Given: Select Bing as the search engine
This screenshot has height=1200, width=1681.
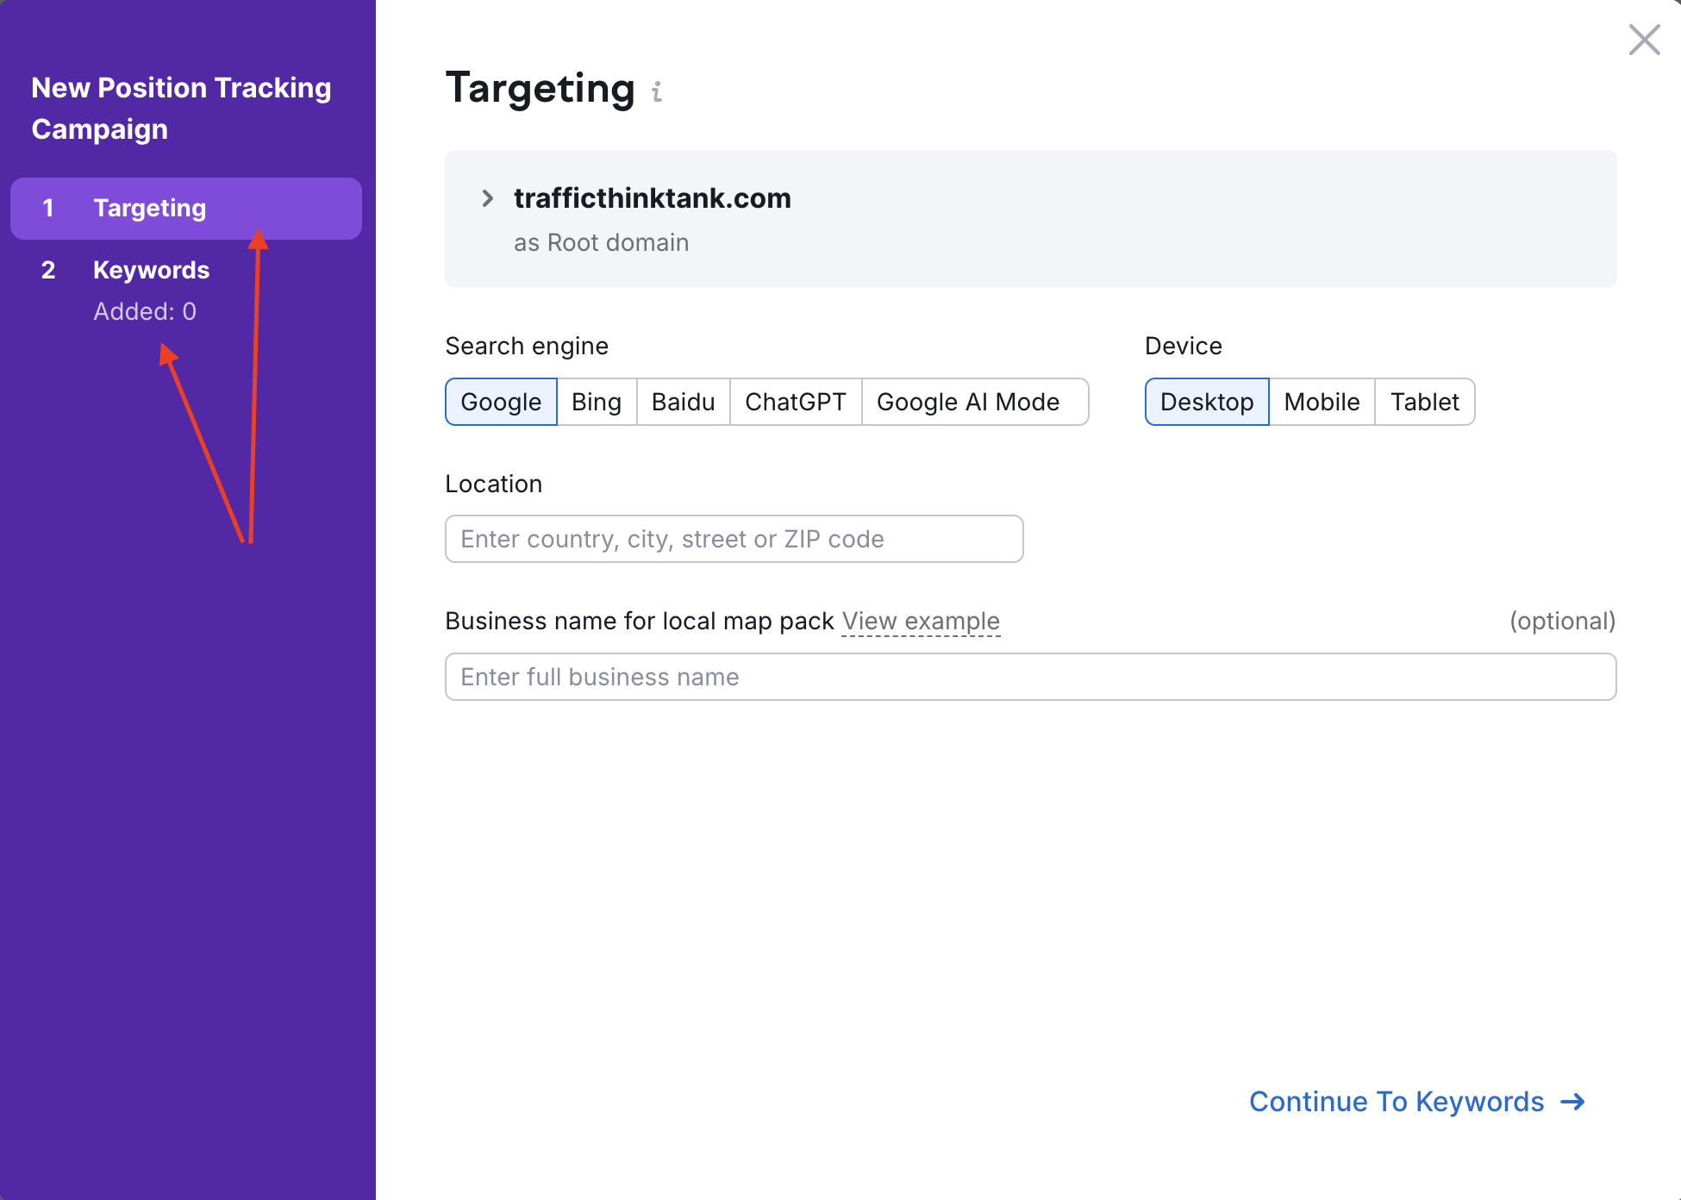Looking at the screenshot, I should point(596,402).
